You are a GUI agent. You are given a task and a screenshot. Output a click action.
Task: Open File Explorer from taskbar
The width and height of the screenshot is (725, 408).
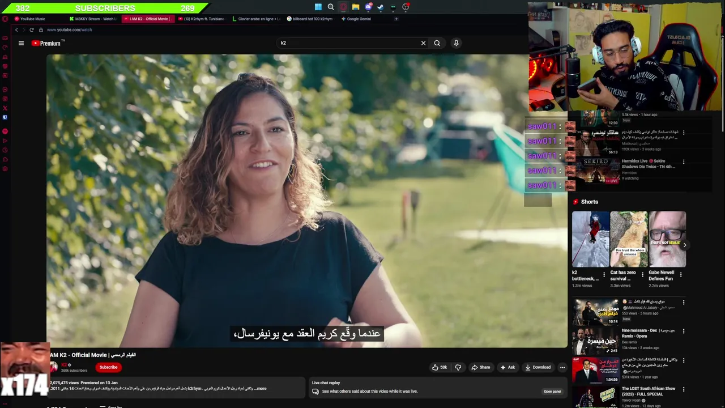(x=356, y=7)
